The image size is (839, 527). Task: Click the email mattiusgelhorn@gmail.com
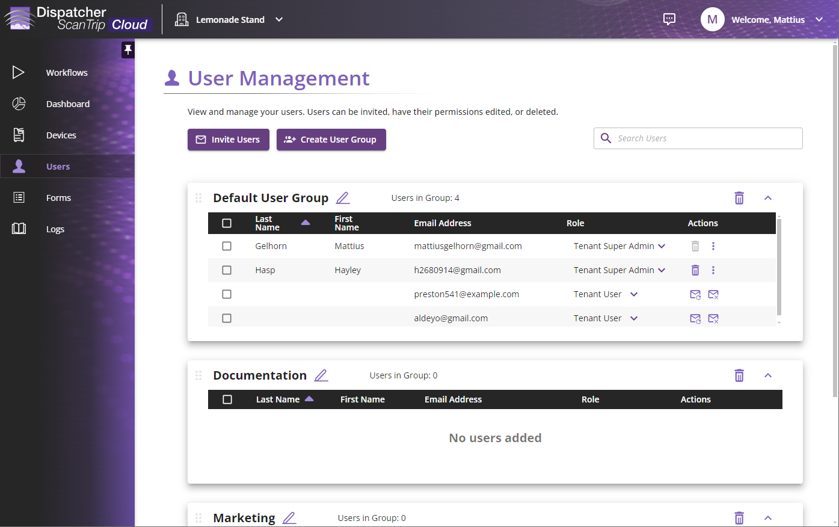pyautogui.click(x=468, y=246)
